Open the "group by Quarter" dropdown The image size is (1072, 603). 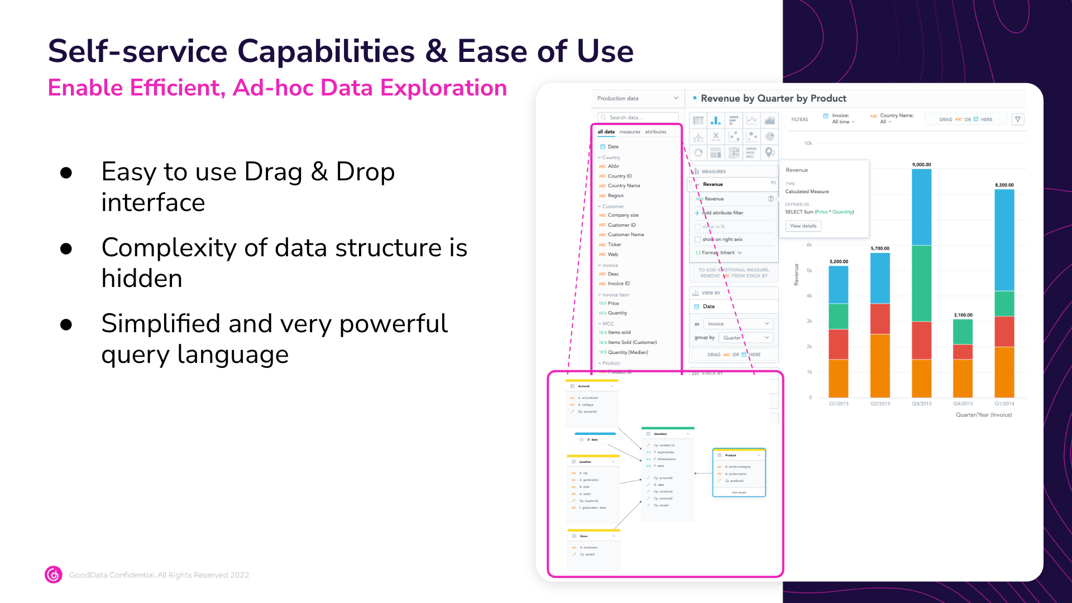[x=746, y=338]
